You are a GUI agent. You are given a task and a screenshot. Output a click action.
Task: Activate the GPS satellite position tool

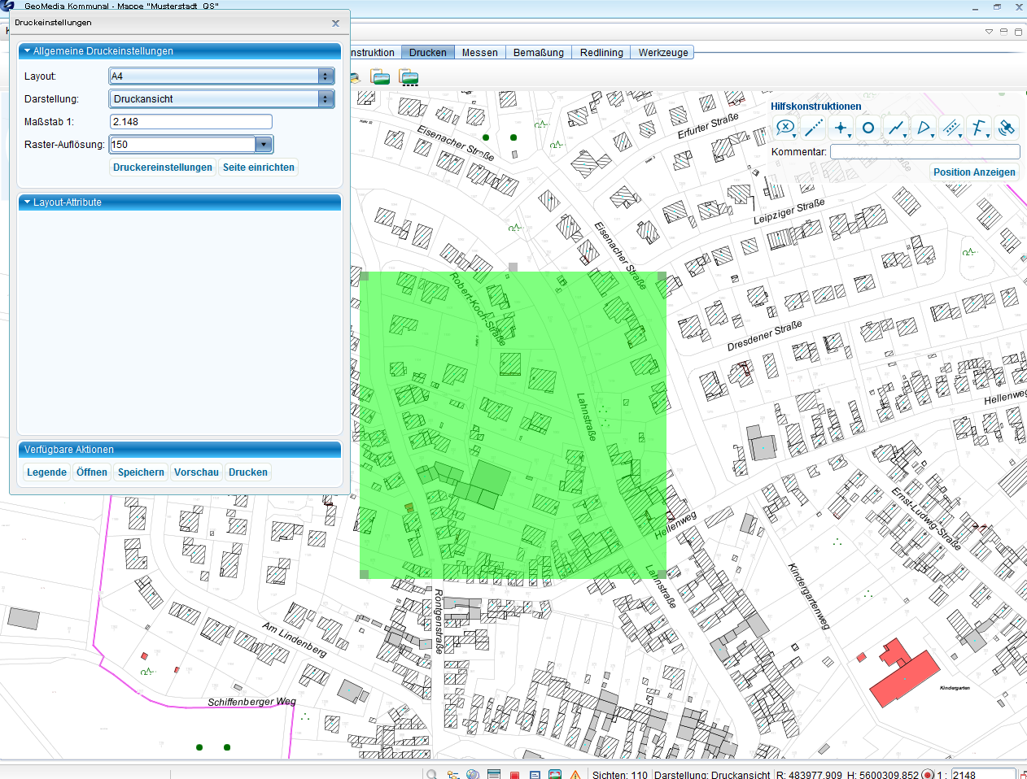tap(1007, 128)
